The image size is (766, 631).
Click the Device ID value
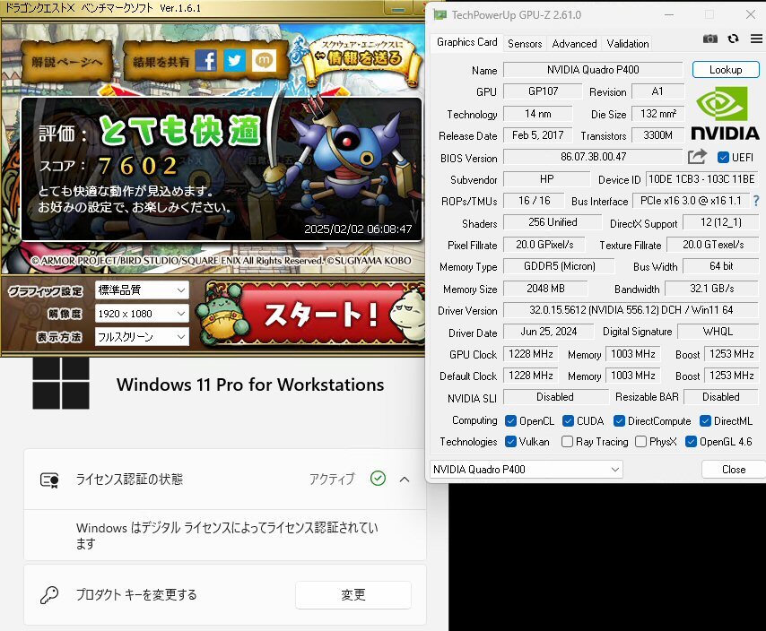[702, 179]
